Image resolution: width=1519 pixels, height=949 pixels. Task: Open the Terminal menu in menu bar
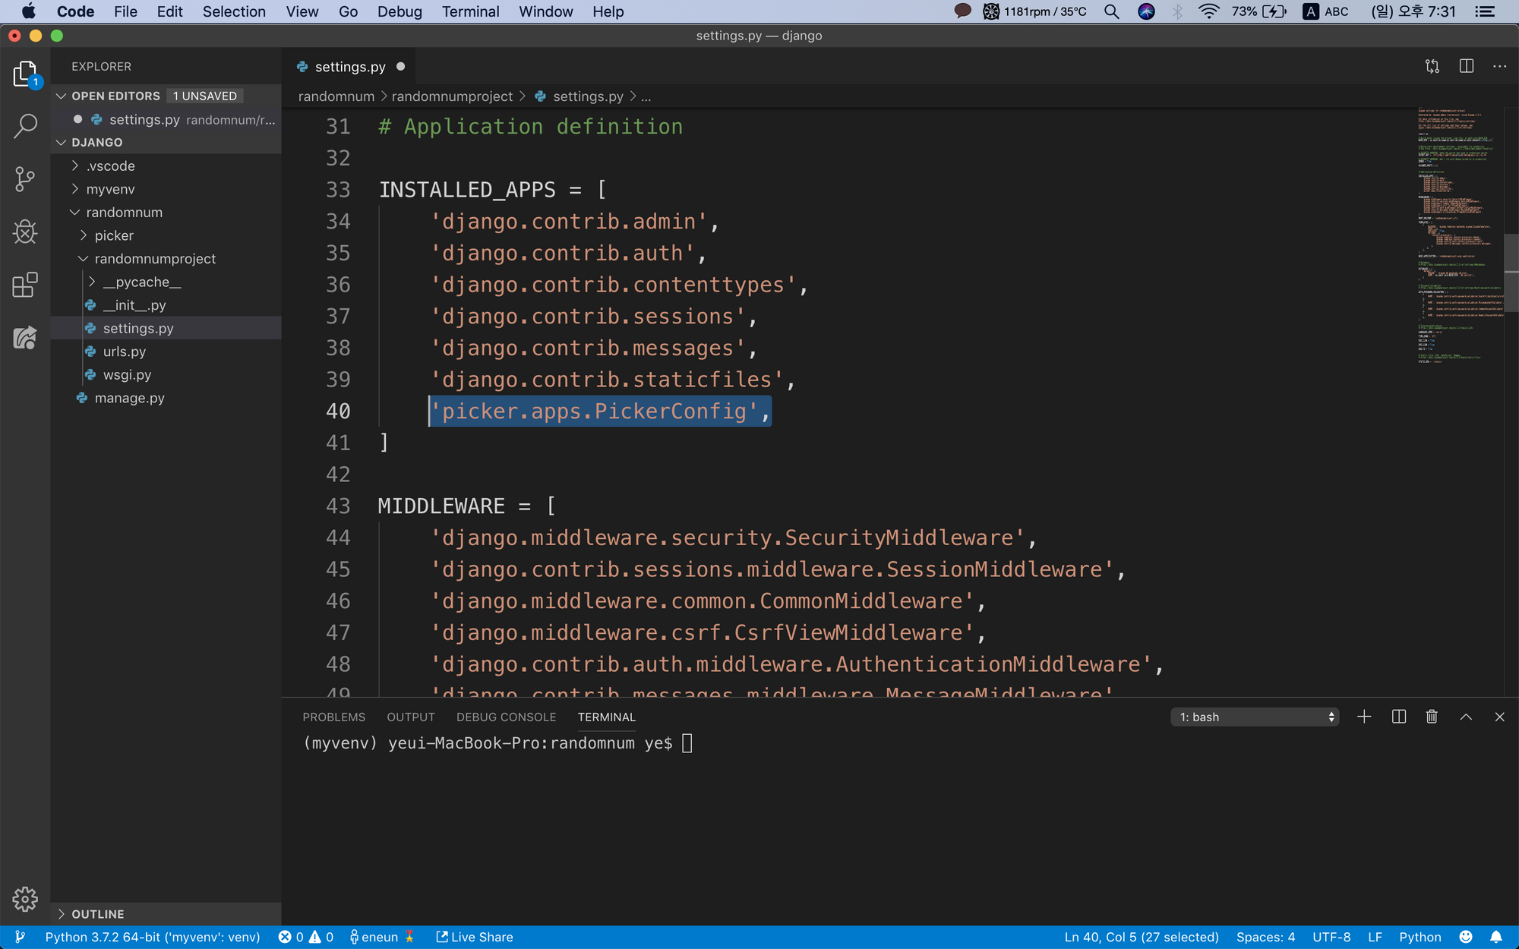coord(470,11)
